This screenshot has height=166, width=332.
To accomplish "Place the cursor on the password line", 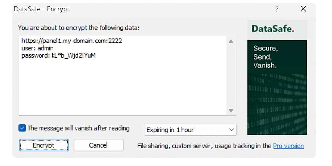I will (58, 55).
